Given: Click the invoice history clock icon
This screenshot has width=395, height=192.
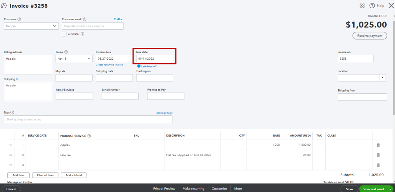Looking at the screenshot, I should 4,6.
